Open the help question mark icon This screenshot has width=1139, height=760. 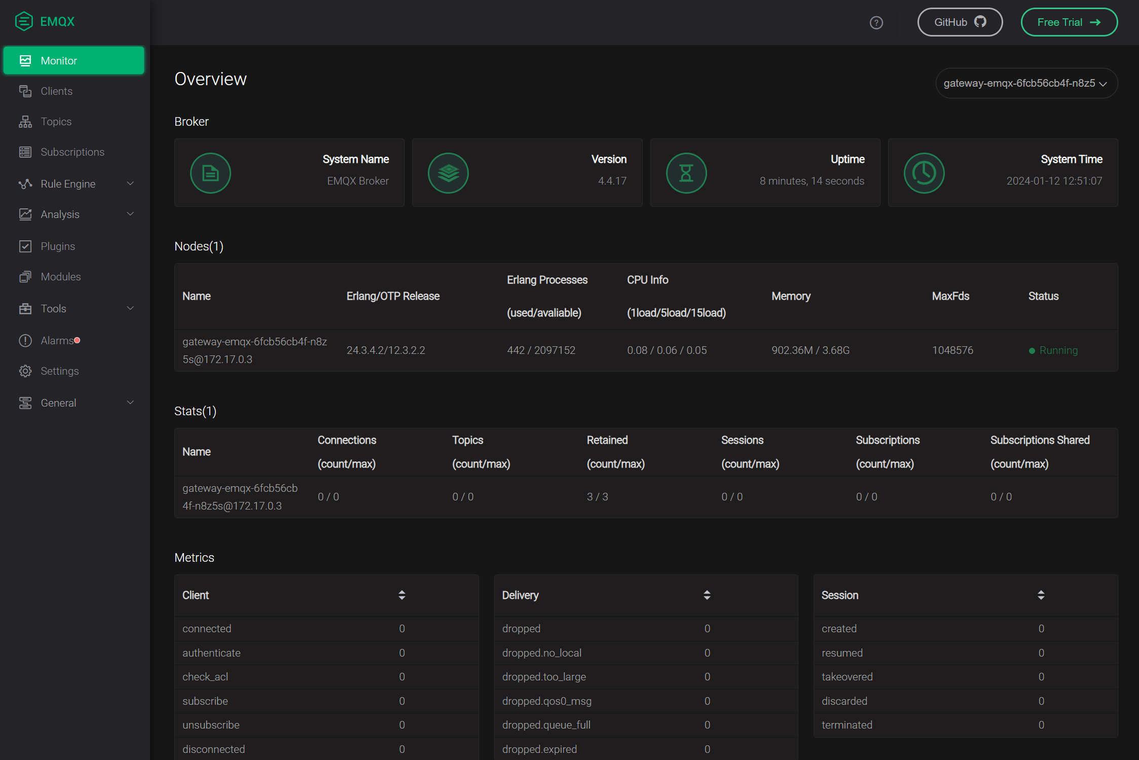tap(876, 23)
